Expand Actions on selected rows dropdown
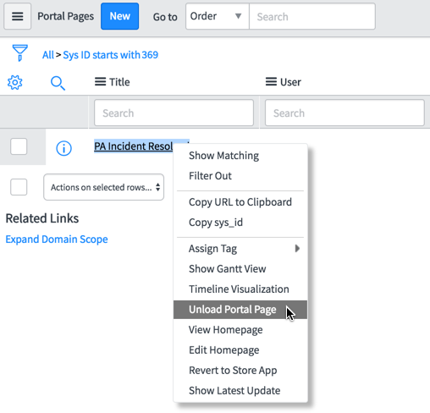This screenshot has width=430, height=413. [103, 187]
